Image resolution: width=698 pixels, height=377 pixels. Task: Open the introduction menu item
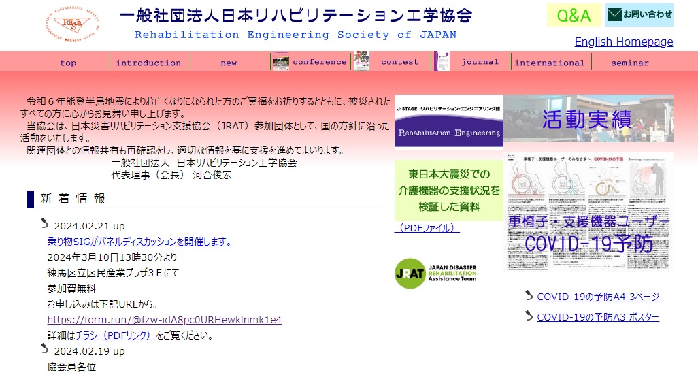(149, 63)
